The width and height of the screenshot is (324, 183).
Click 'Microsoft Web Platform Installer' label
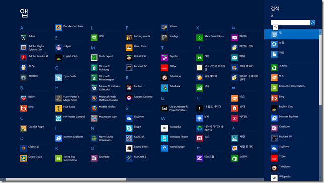109,98
